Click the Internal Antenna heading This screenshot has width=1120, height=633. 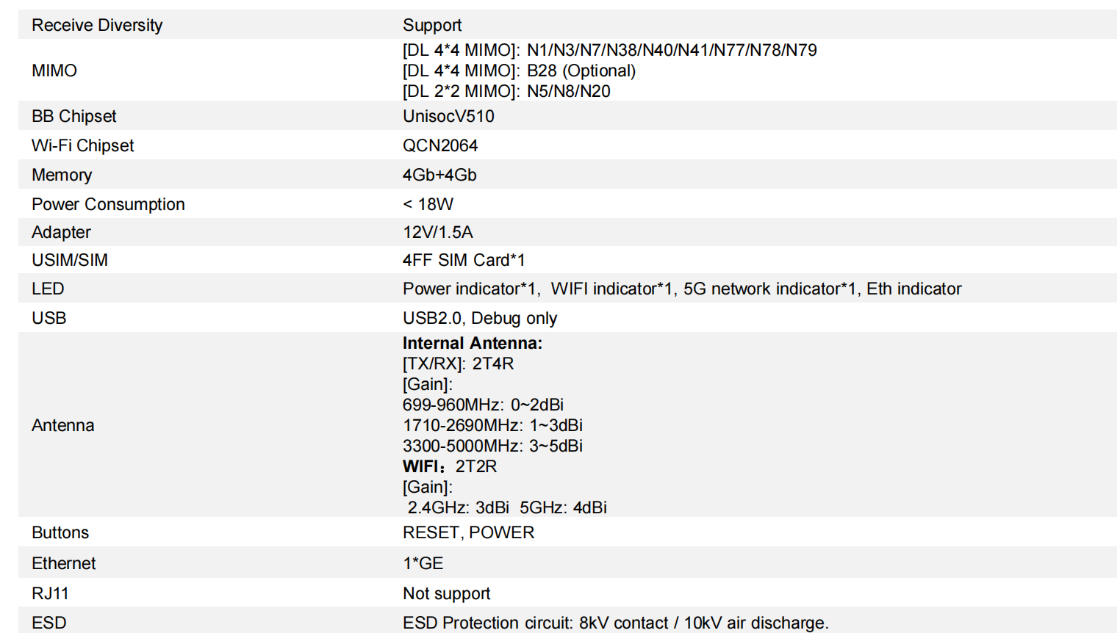click(x=472, y=343)
